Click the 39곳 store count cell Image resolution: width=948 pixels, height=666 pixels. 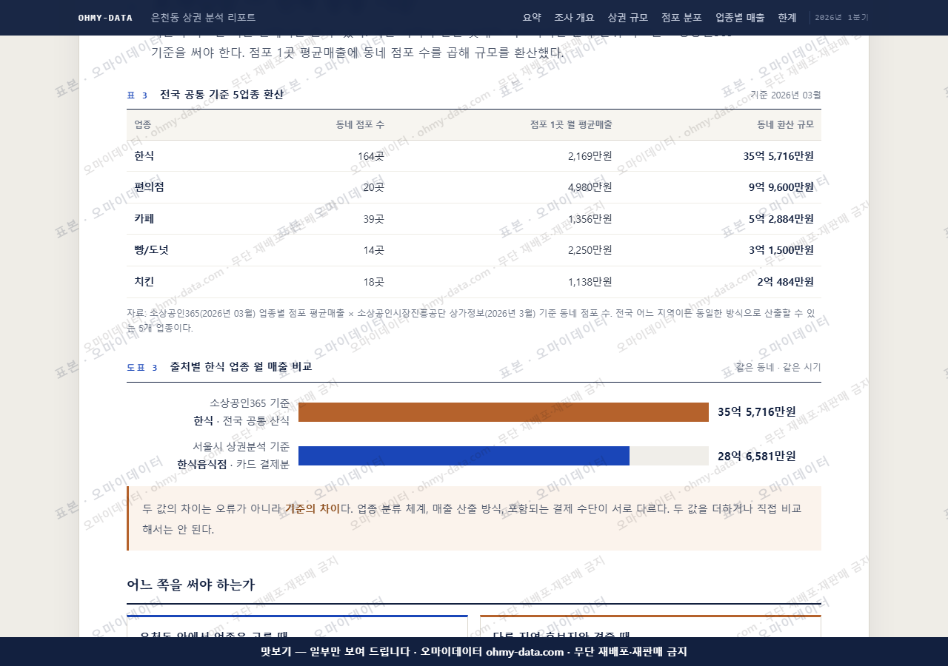[x=373, y=219]
